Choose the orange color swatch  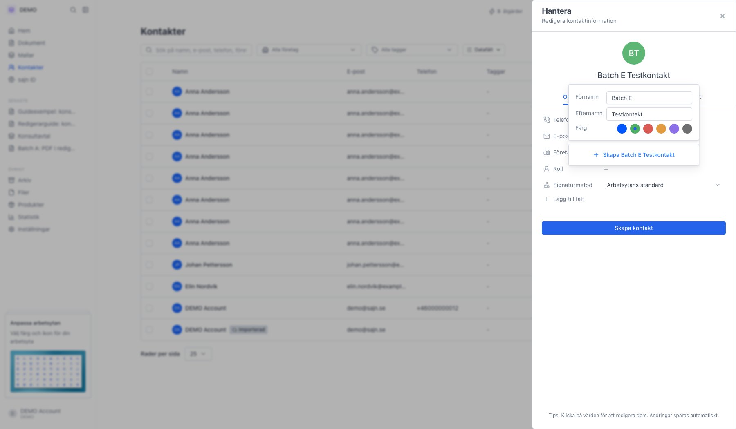[661, 129]
